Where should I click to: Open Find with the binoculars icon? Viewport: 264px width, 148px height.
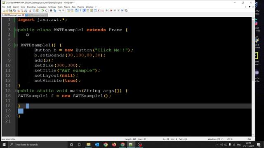51,10
